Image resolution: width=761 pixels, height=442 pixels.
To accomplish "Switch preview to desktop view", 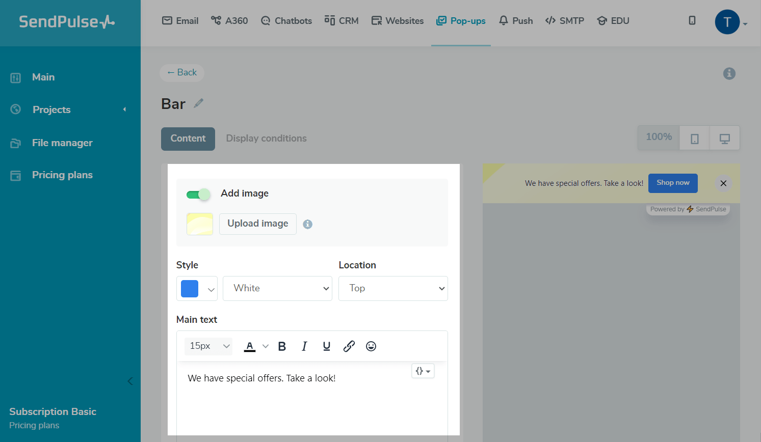I will tap(724, 139).
